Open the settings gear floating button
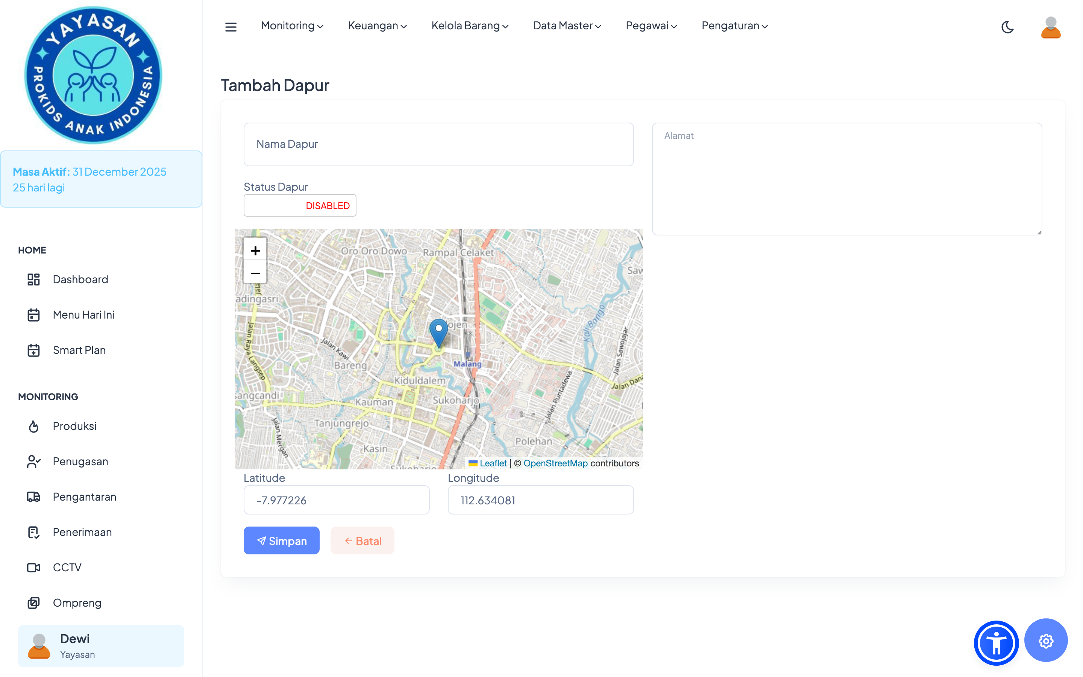This screenshot has width=1083, height=677. click(x=1045, y=641)
